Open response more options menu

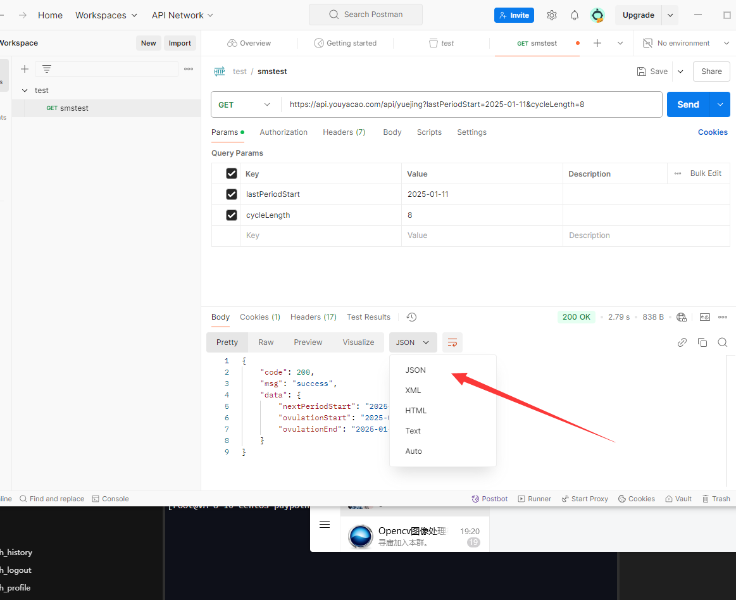click(723, 317)
